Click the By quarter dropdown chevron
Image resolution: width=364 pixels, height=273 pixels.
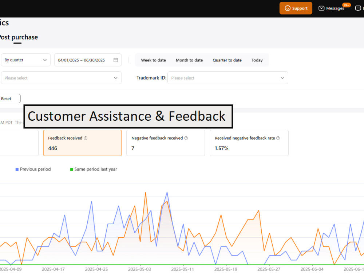(45, 60)
